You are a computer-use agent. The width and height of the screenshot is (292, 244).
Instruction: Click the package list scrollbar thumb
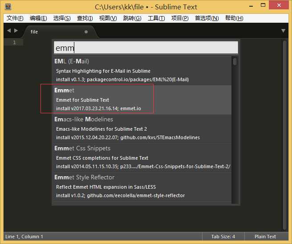[x=235, y=62]
